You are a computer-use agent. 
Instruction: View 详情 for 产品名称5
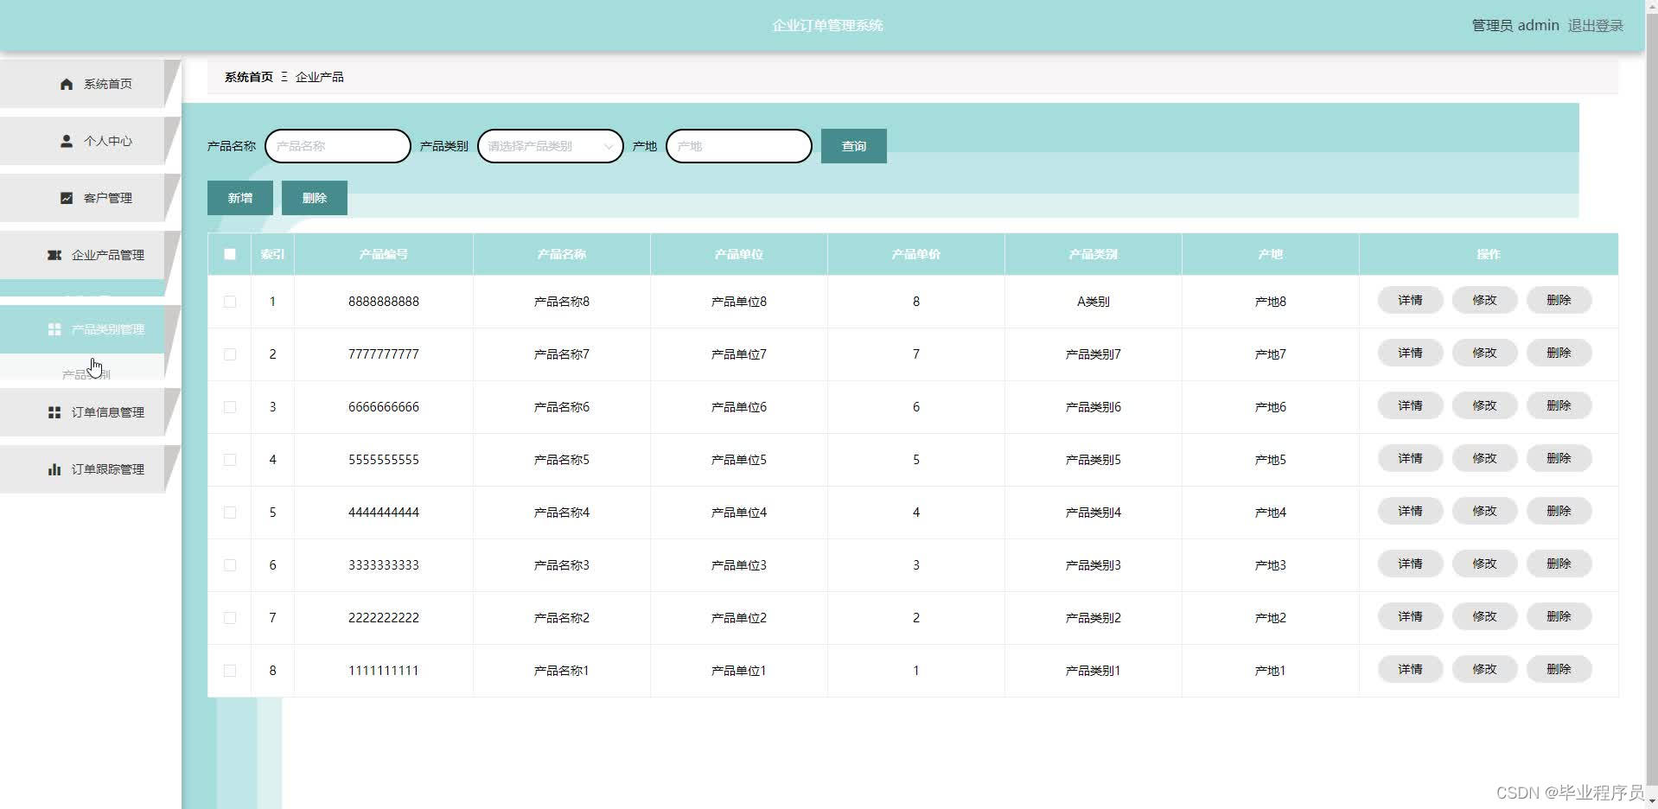(1410, 458)
